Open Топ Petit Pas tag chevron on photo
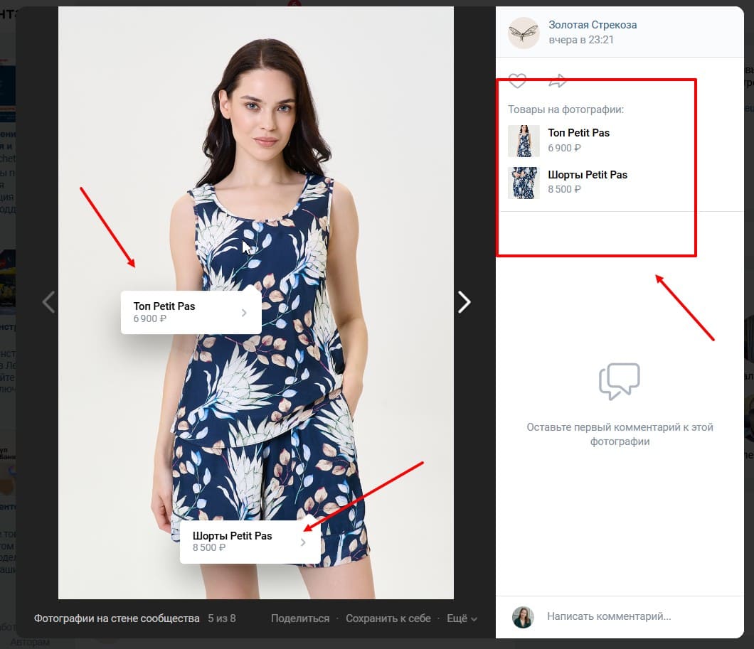The image size is (754, 649). coord(244,313)
